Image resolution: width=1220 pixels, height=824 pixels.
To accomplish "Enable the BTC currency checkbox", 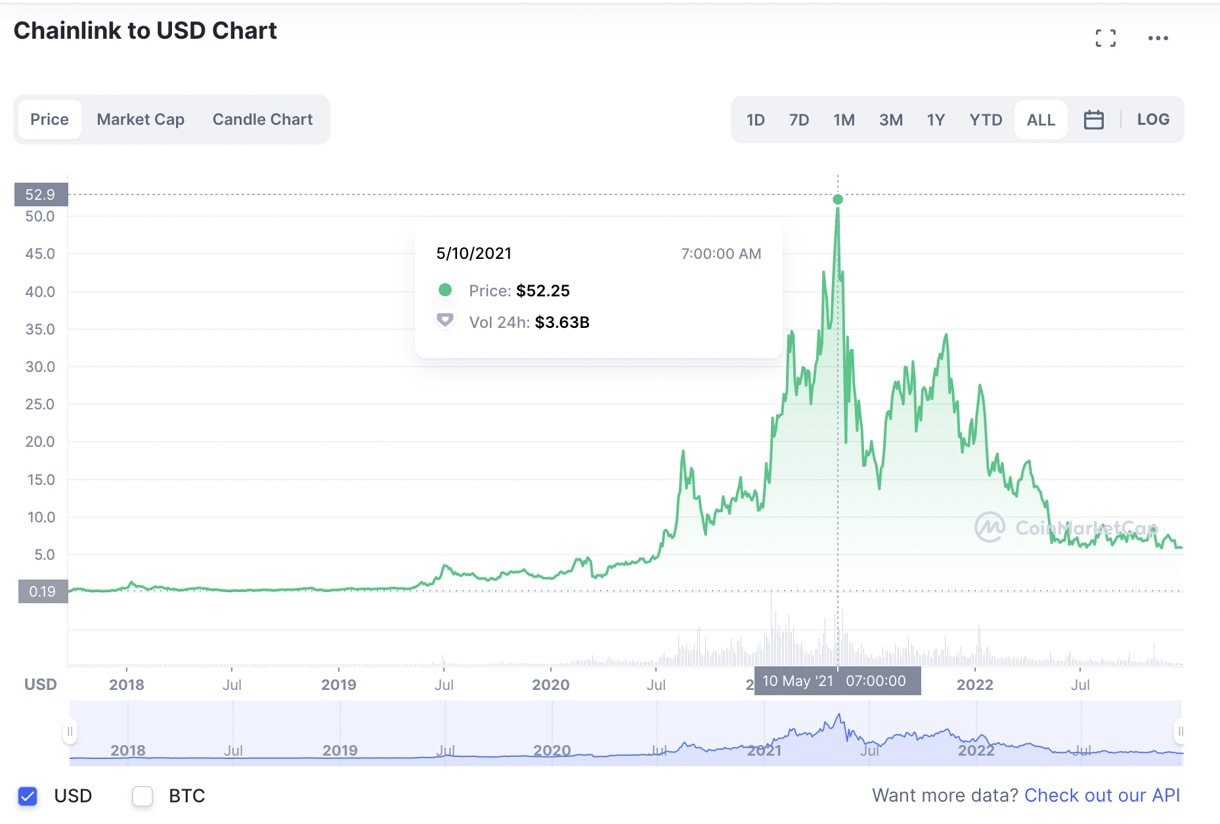I will coord(142,796).
